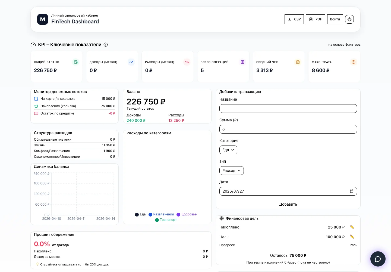Click the 0.0% savings rate value
The image size is (391, 272).
point(42,244)
